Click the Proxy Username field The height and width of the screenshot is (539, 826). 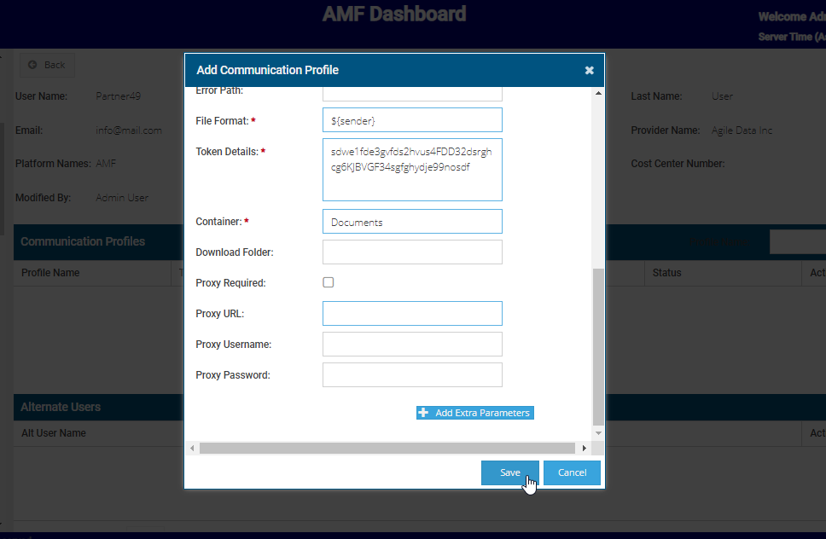pos(412,344)
